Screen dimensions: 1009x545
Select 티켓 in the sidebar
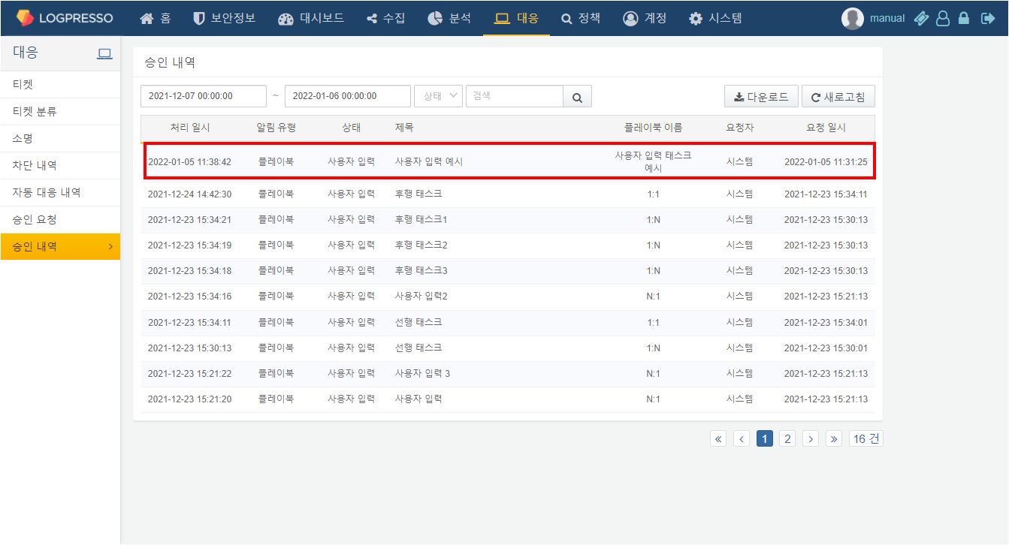coord(60,85)
